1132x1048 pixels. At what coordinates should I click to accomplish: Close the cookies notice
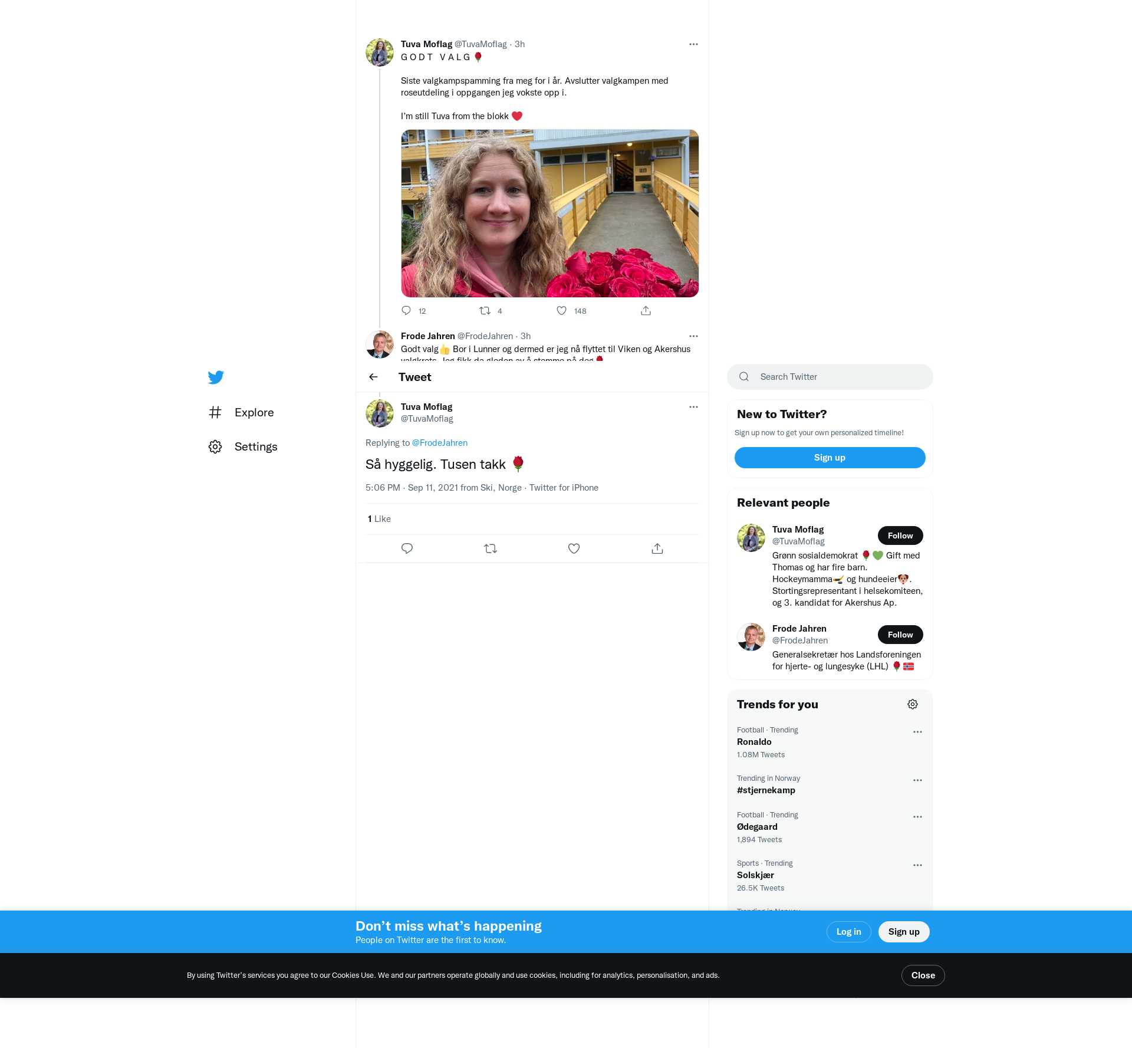923,975
